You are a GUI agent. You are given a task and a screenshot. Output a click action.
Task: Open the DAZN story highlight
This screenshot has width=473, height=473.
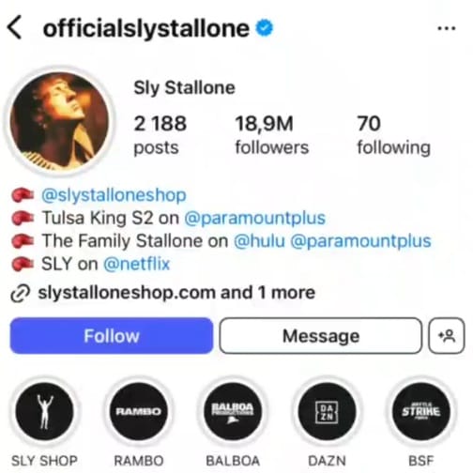tap(327, 411)
